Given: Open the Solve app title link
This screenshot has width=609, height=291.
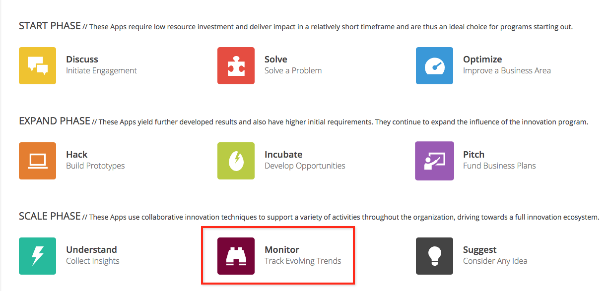Looking at the screenshot, I should (x=276, y=59).
